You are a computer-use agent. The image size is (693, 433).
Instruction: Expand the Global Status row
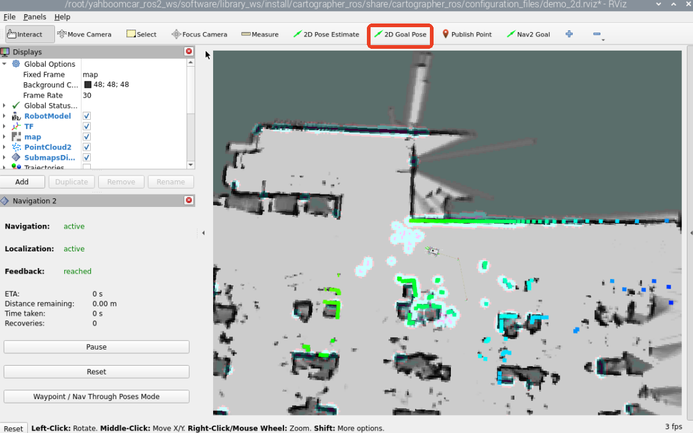click(4, 105)
